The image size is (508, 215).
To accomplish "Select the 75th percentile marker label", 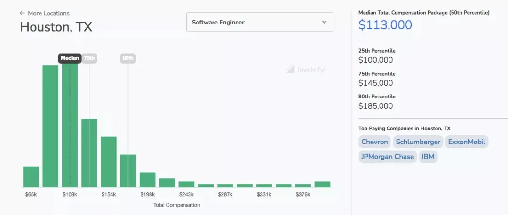I will (x=89, y=58).
